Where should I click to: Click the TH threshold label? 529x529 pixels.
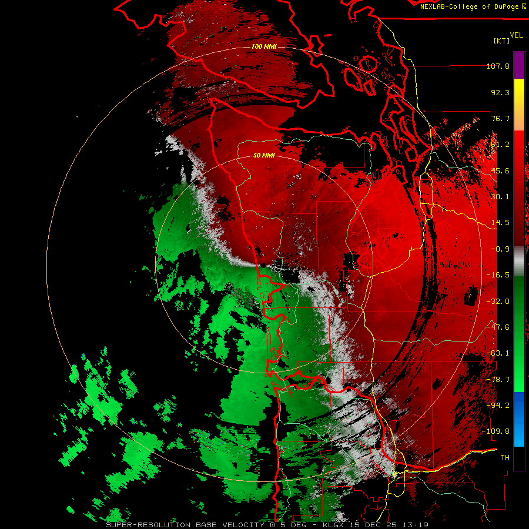coord(505,458)
